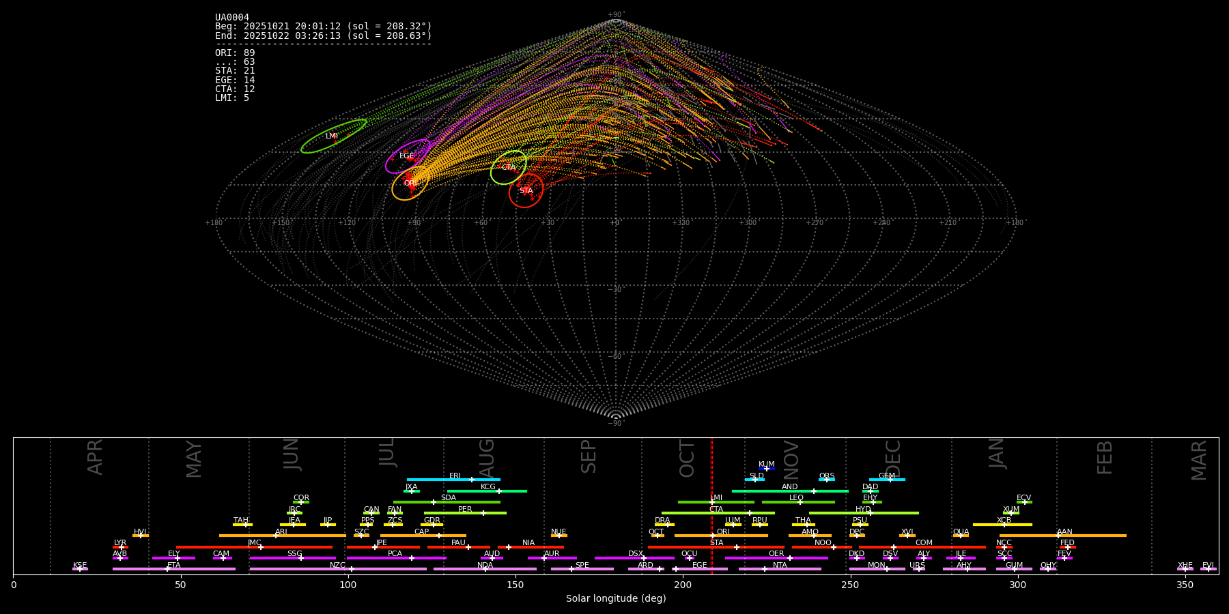Select the legend entry STA: 21
Image resolution: width=1229 pixels, height=614 pixels.
click(x=235, y=71)
